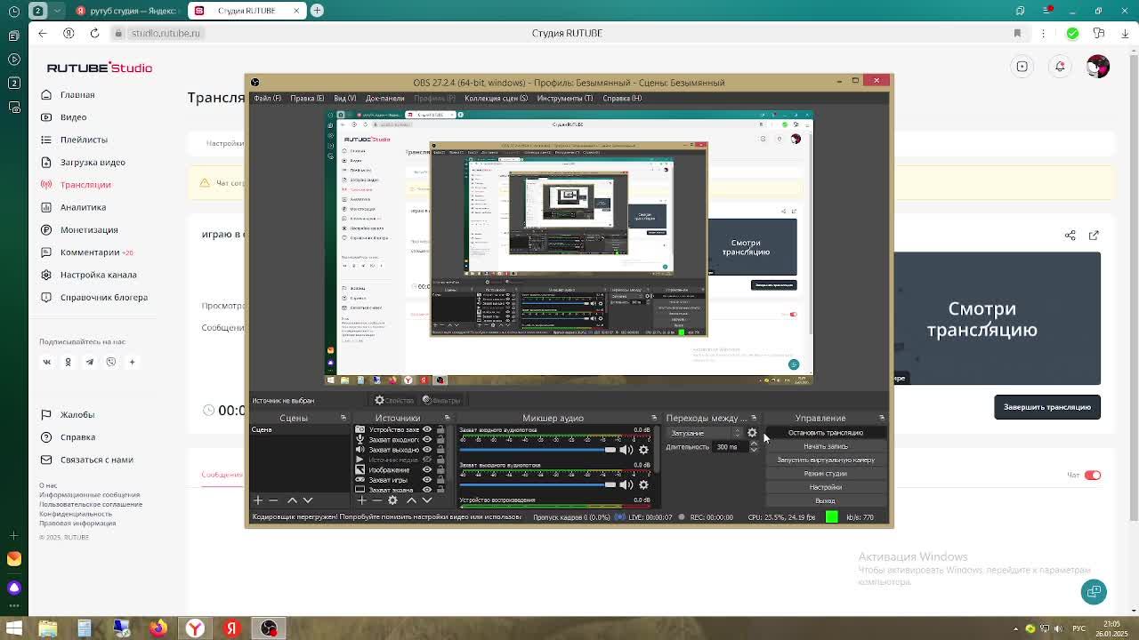The height and width of the screenshot is (640, 1139).
Task: Move source down in Sources panel
Action: tap(427, 500)
